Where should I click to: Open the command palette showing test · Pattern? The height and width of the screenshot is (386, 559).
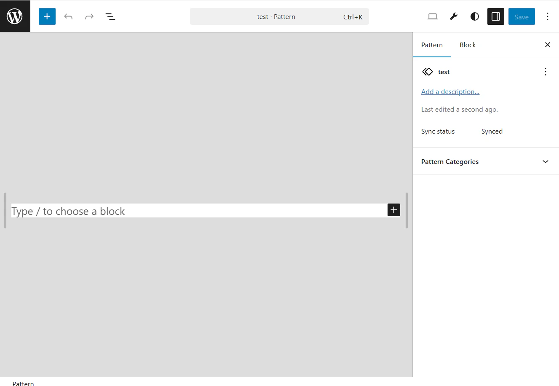click(279, 16)
